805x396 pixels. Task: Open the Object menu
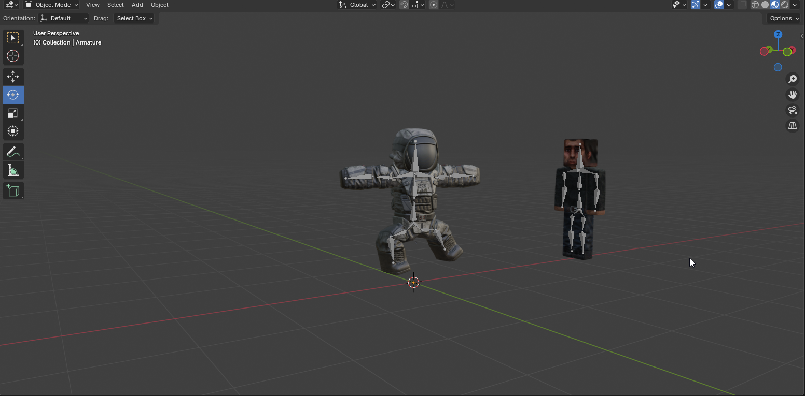click(x=159, y=5)
